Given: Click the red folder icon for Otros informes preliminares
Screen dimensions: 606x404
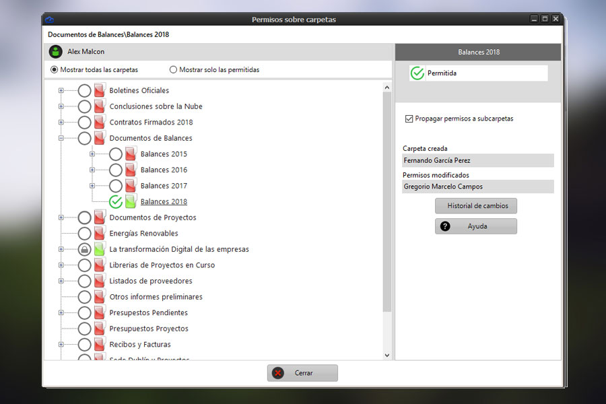Looking at the screenshot, I should click(x=100, y=296).
